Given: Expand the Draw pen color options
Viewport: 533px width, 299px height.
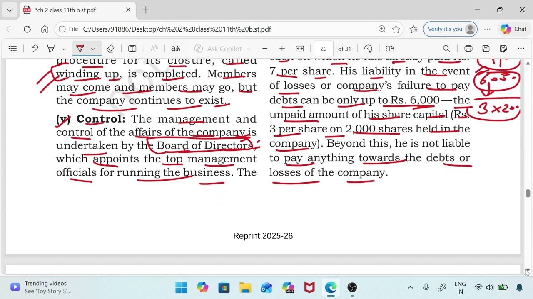Looking at the screenshot, I should pos(93,49).
